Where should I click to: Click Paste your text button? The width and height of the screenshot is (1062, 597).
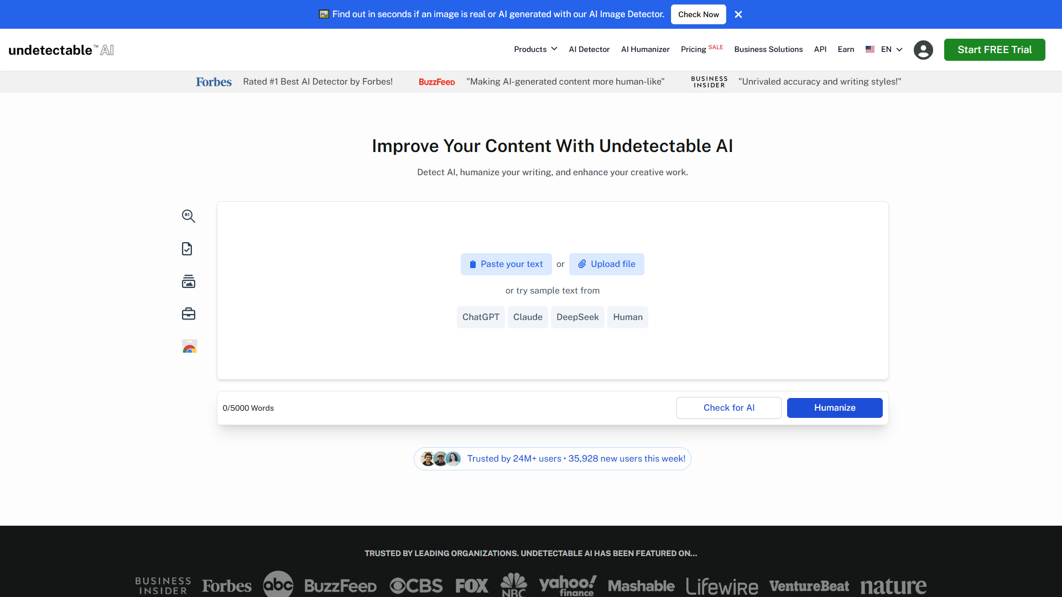[506, 264]
